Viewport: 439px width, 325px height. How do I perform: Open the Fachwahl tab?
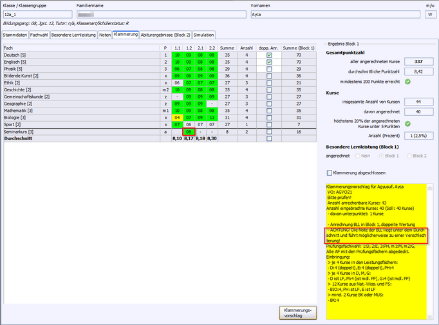[39, 35]
